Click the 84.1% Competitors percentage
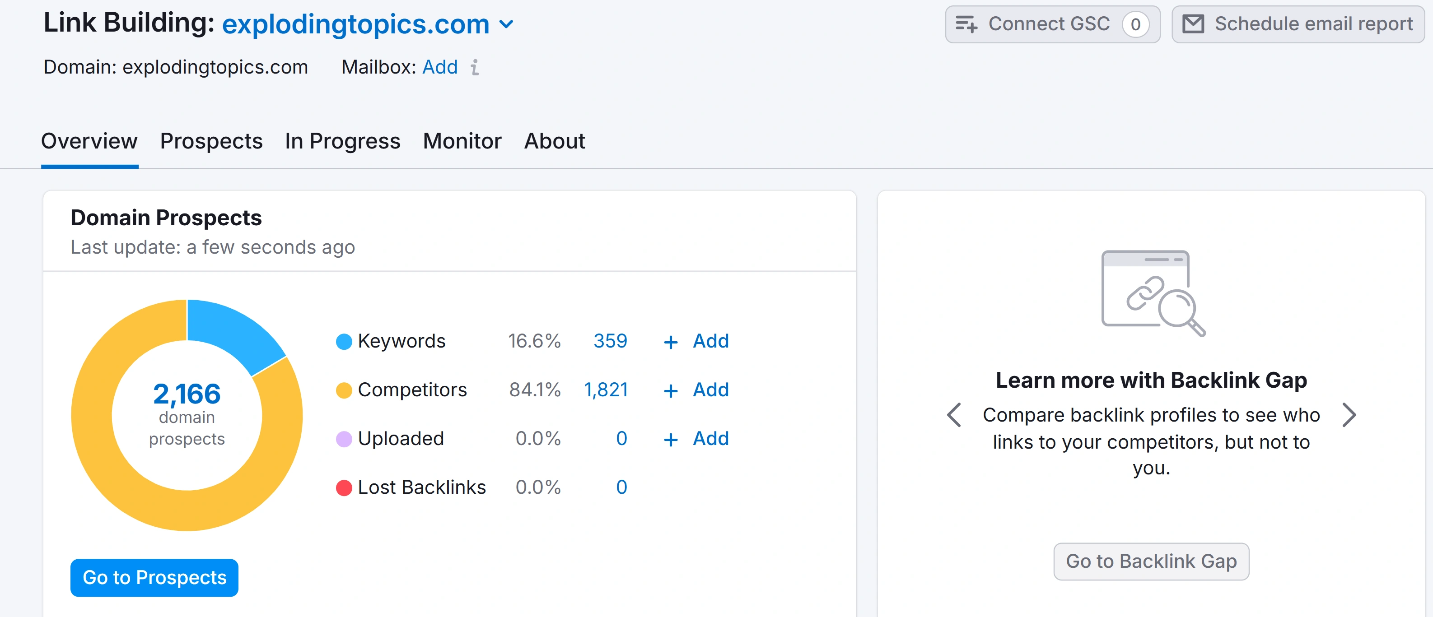 click(x=535, y=390)
